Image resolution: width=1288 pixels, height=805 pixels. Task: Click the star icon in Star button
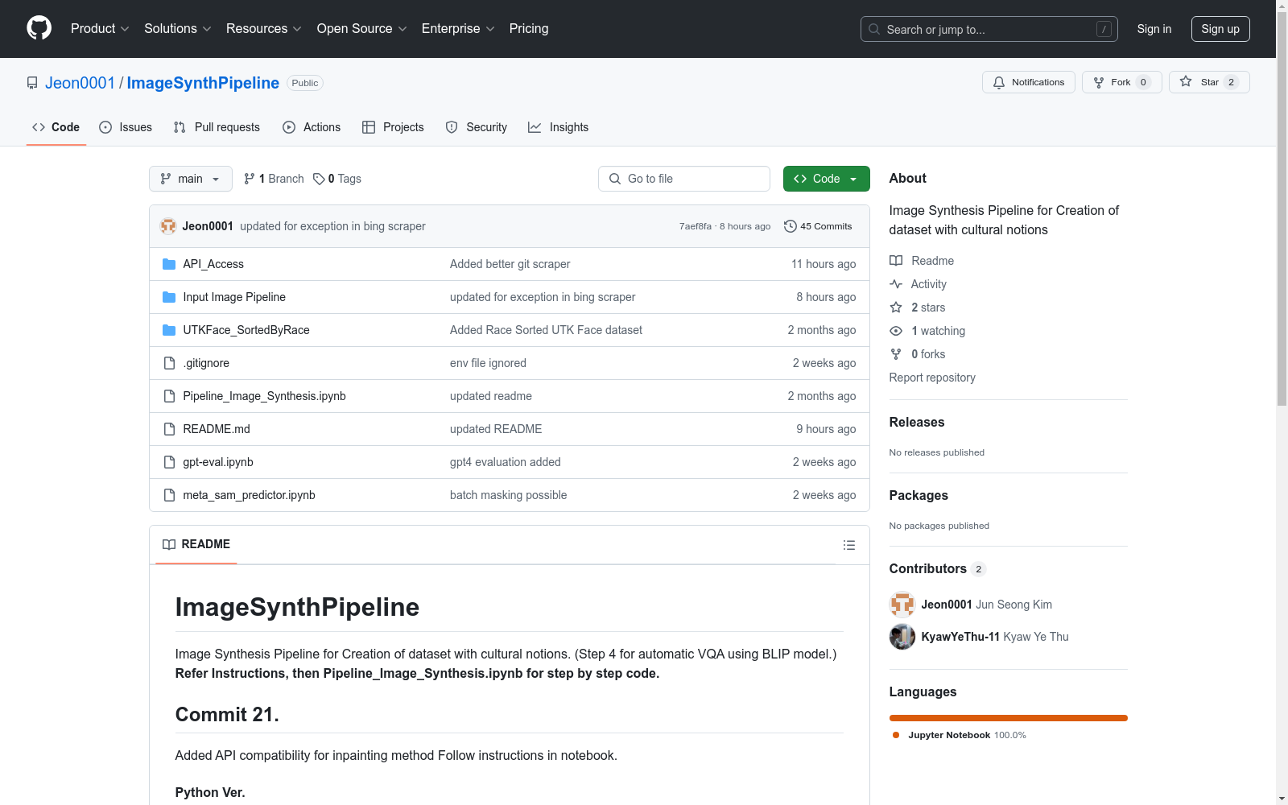pos(1186,81)
